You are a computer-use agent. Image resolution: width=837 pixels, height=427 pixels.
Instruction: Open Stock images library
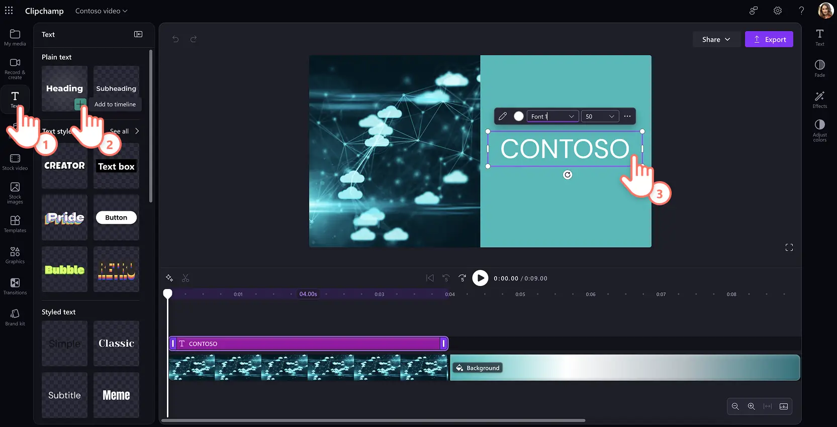click(x=15, y=193)
